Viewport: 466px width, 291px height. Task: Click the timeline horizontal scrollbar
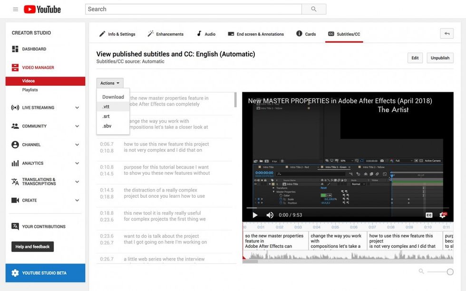[x=250, y=262]
